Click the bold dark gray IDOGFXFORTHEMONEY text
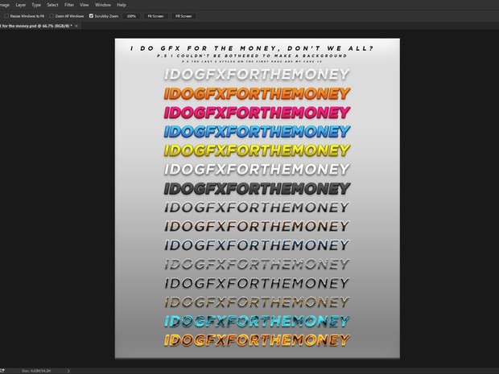Viewport: 499px width, 374px height. pyautogui.click(x=257, y=188)
